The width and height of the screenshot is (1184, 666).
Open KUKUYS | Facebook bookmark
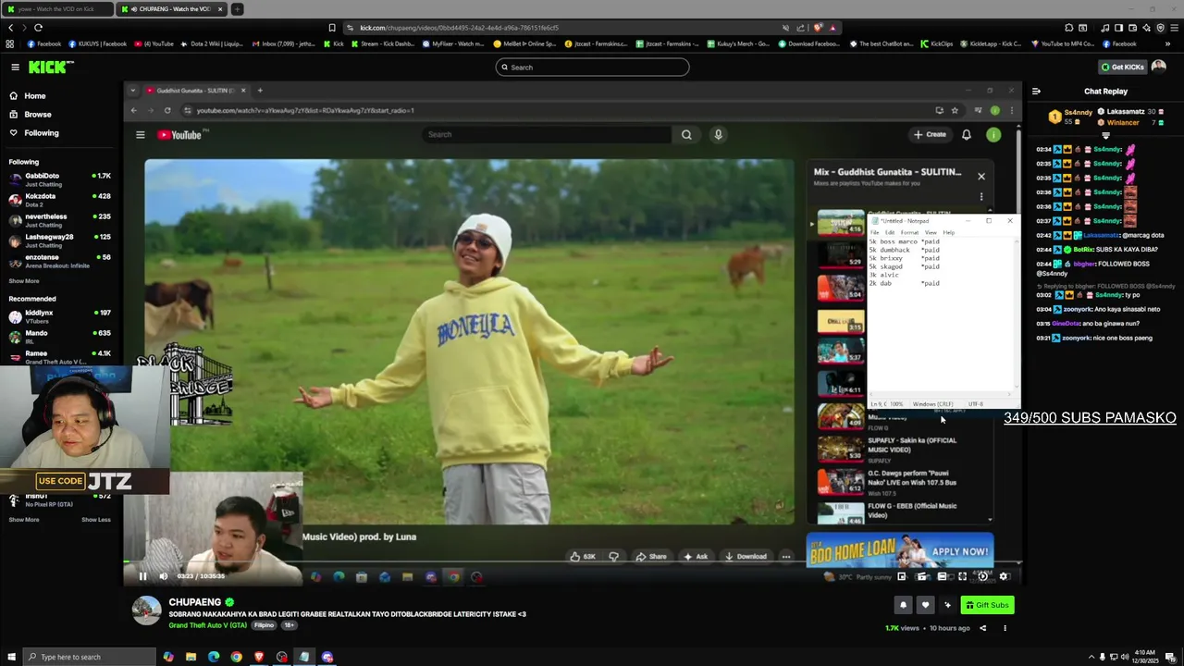96,43
